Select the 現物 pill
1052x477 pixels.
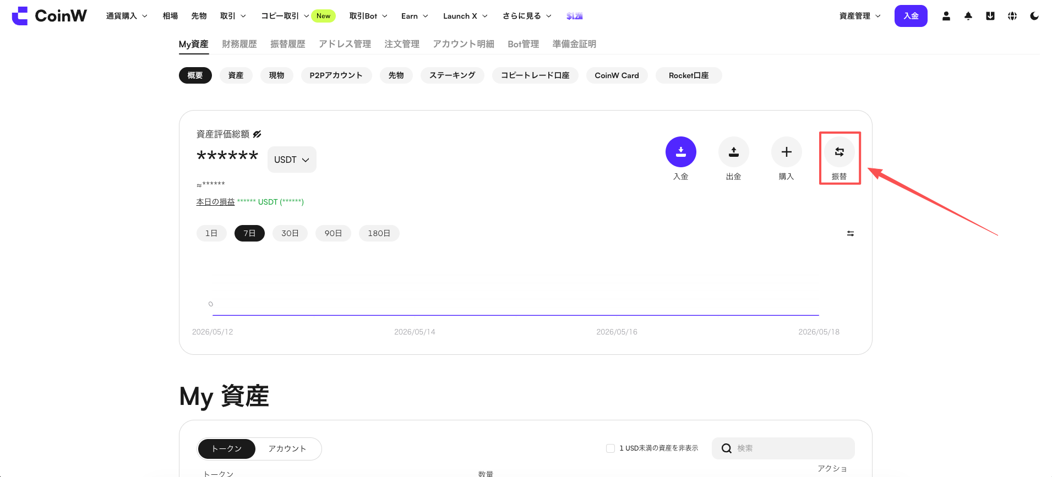(x=277, y=75)
